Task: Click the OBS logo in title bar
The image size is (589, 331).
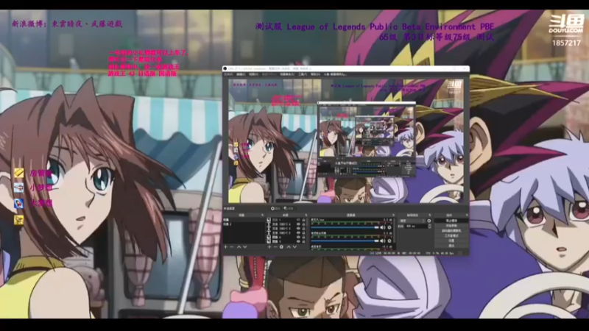Action: (225, 68)
